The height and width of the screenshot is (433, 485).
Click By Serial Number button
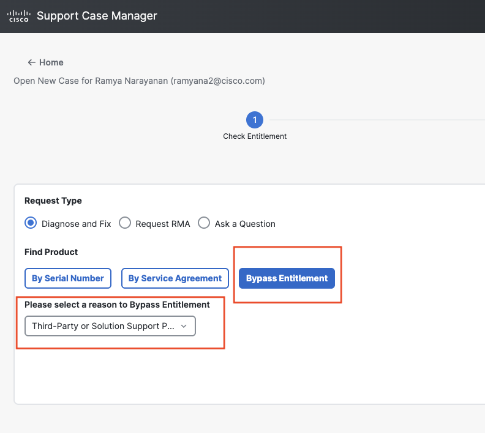point(68,278)
